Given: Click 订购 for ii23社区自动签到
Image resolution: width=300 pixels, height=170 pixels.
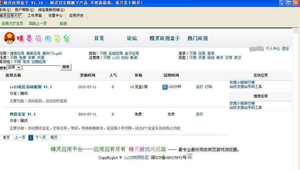Looking at the screenshot, I should tap(208, 87).
